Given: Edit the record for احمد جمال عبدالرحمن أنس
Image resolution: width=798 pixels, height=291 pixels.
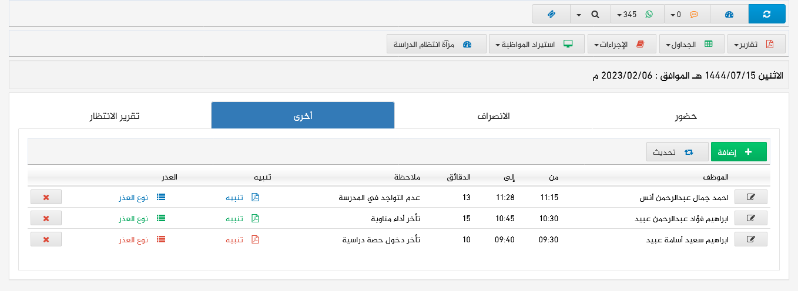Looking at the screenshot, I should [x=750, y=197].
